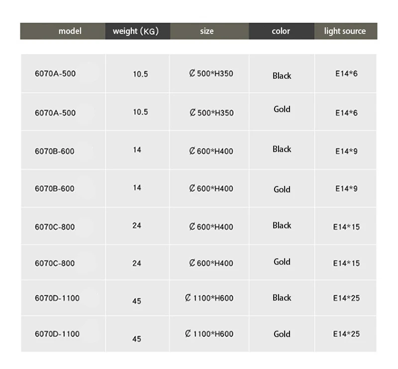The height and width of the screenshot is (369, 398).
Task: Click the first 6070A-500 model cell
Action: (x=63, y=73)
